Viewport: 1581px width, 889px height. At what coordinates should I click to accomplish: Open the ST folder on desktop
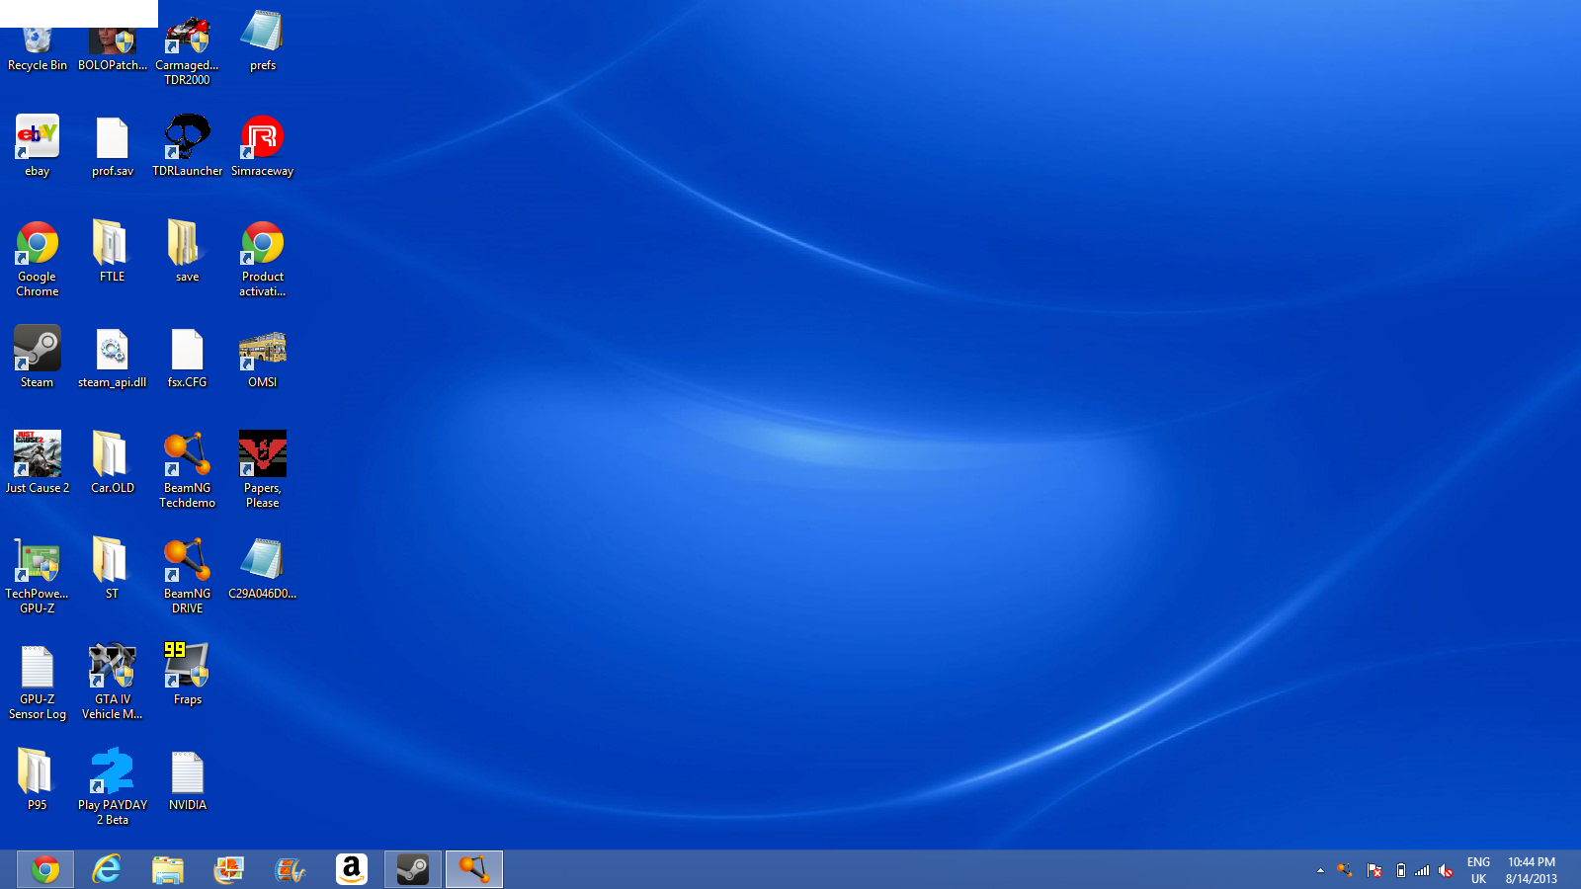(113, 568)
